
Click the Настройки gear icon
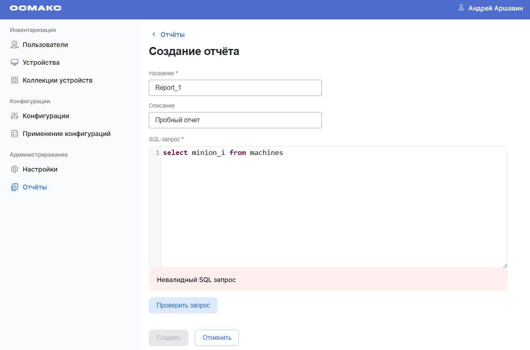click(15, 170)
